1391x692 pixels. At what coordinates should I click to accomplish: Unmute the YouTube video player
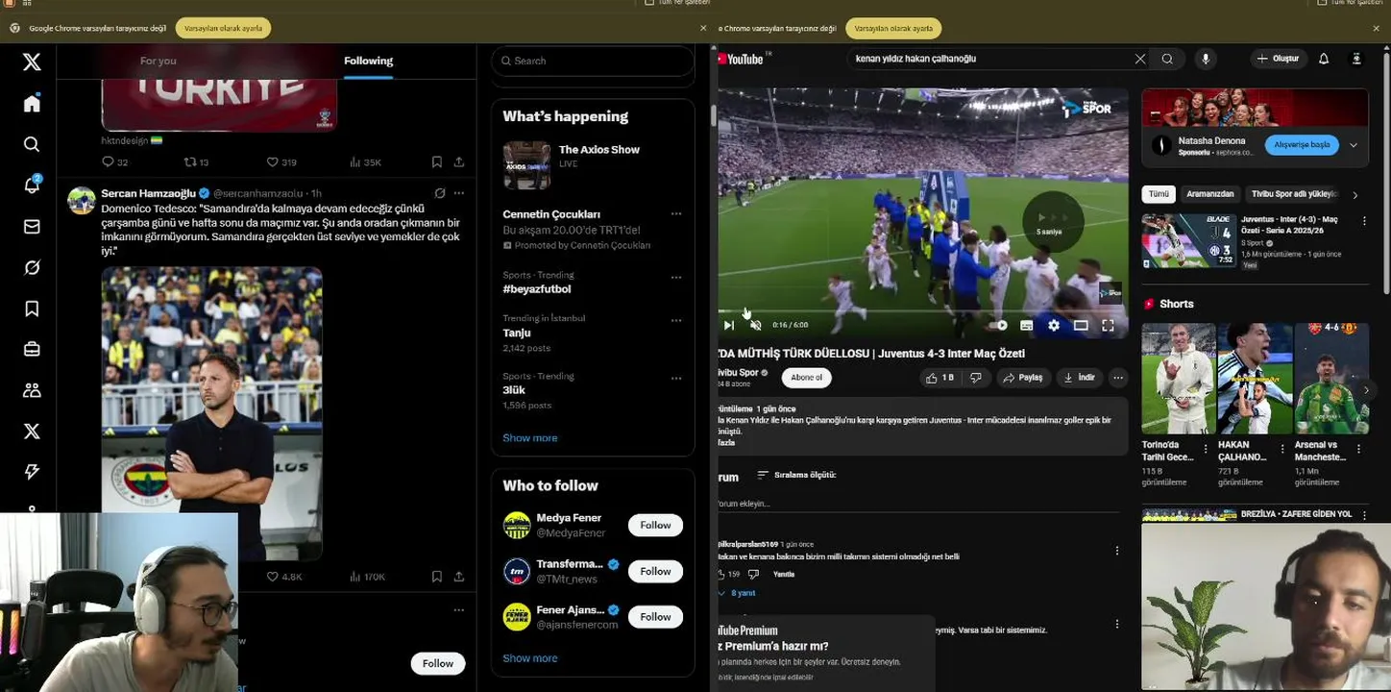[x=756, y=326]
